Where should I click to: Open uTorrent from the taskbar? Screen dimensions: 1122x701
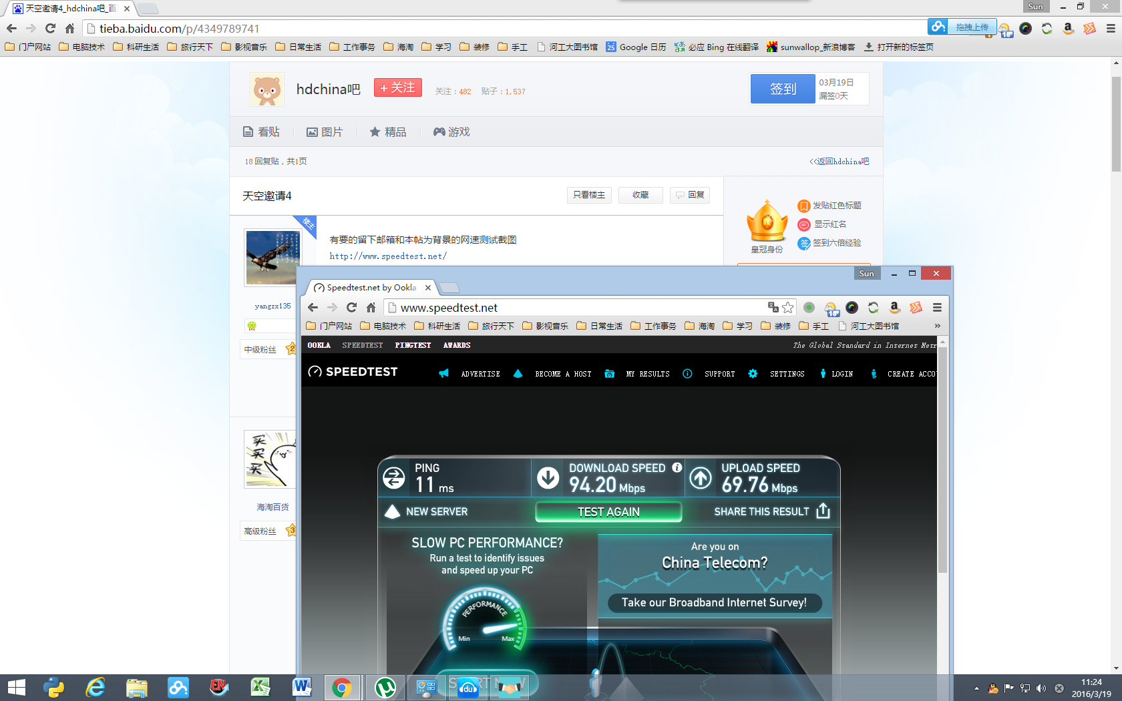coord(385,688)
